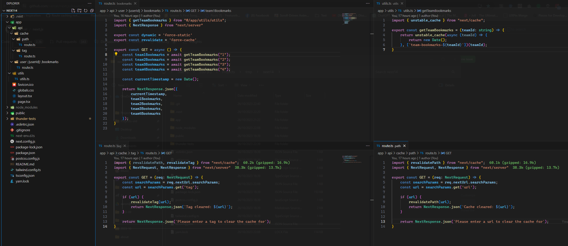The image size is (568, 246).
Task: Open More Actions menu of the bookmarks editor group
Action: click(x=368, y=3)
